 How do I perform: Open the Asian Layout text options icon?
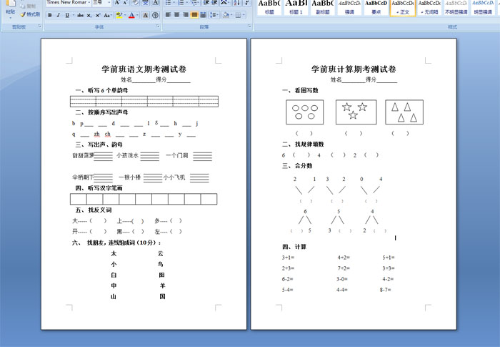click(224, 3)
